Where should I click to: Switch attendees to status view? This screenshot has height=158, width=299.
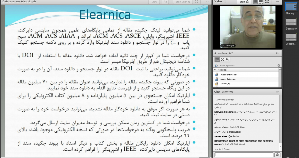pos(228,60)
